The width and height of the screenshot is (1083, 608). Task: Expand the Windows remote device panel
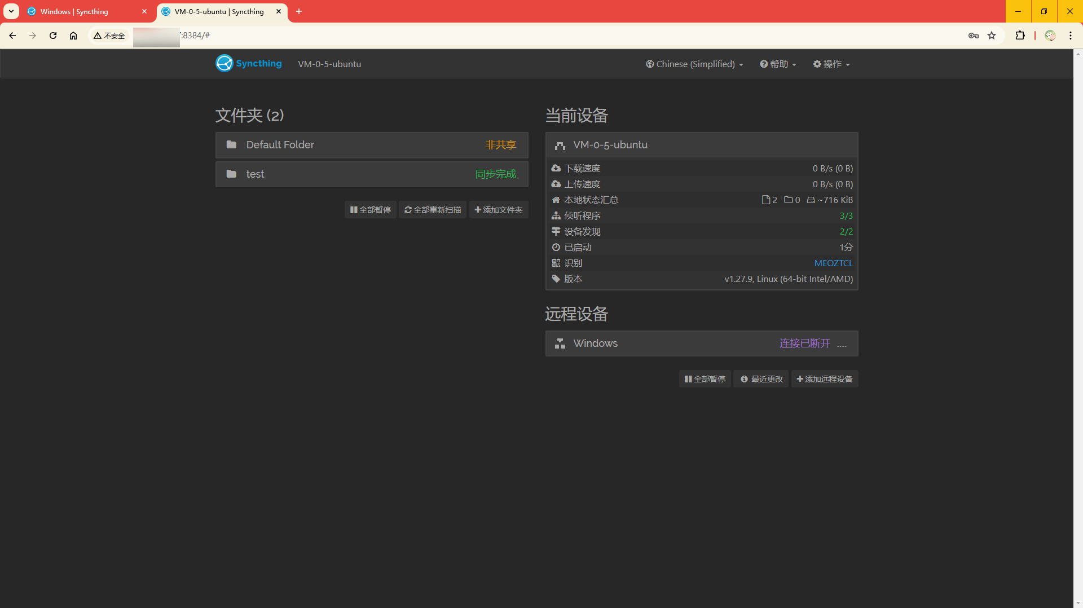702,343
